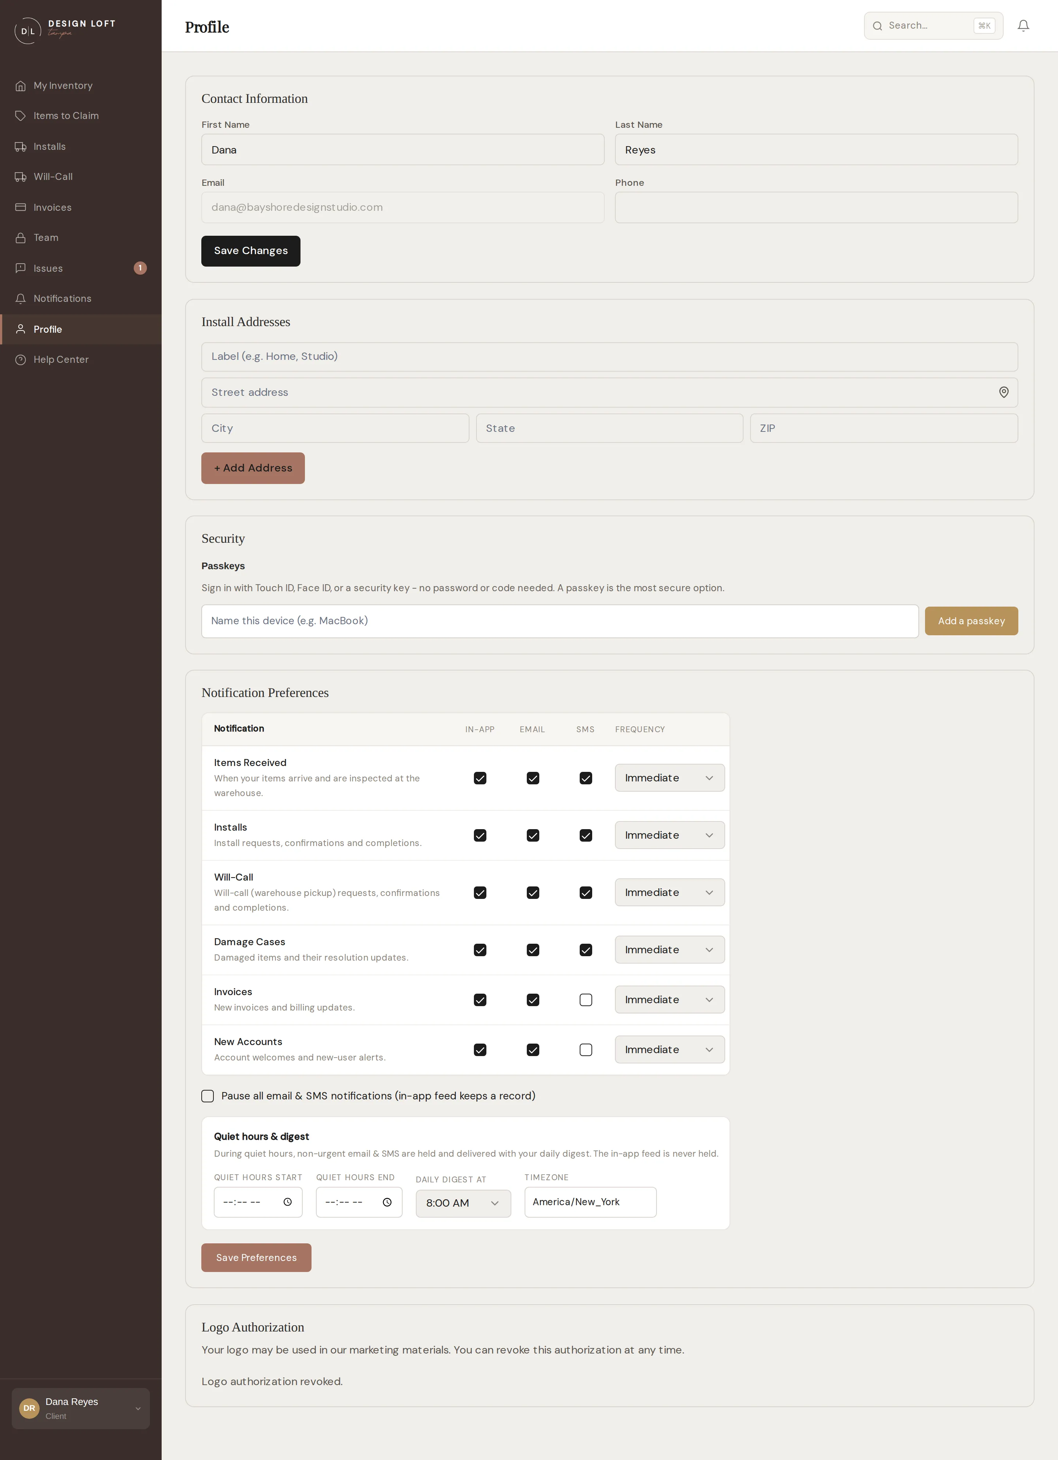Viewport: 1058px width, 1460px height.
Task: Click the Team lock icon
Action: [x=21, y=238]
